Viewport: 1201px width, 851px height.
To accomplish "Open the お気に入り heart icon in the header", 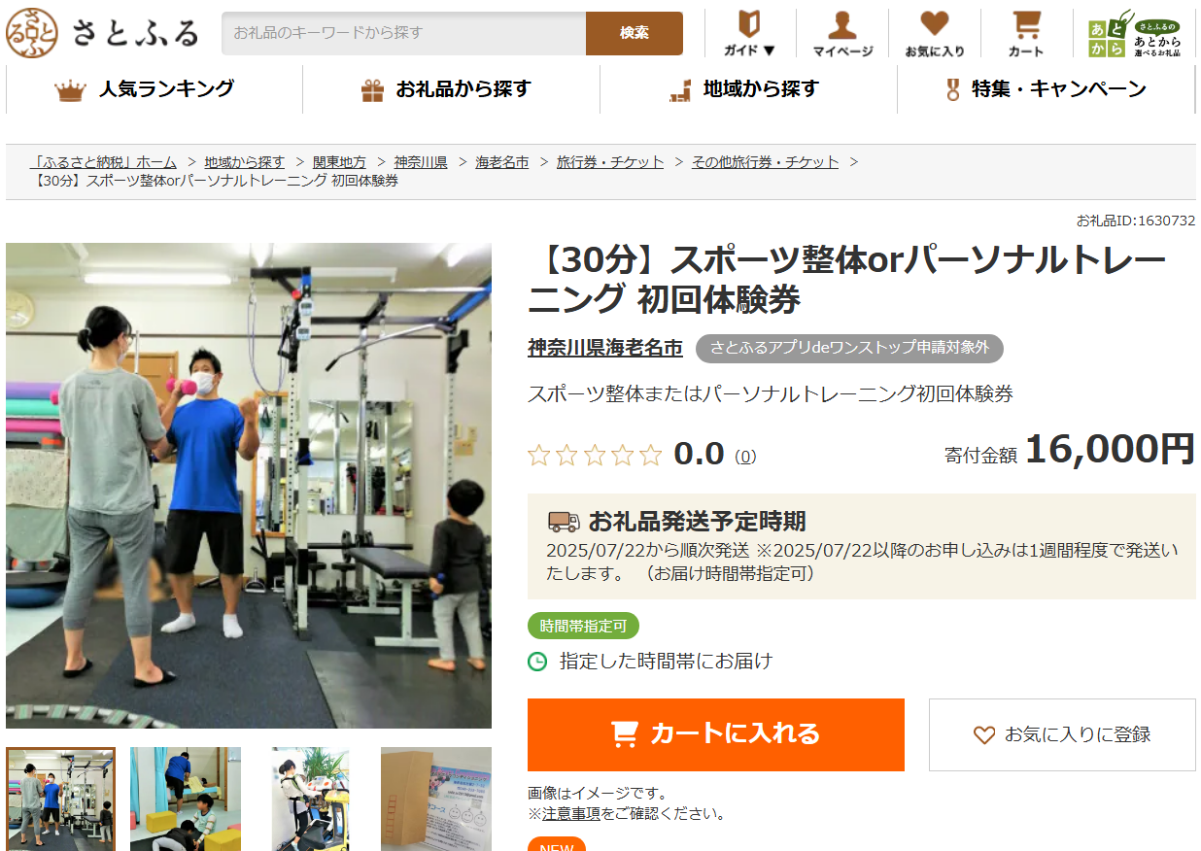I will [x=935, y=34].
